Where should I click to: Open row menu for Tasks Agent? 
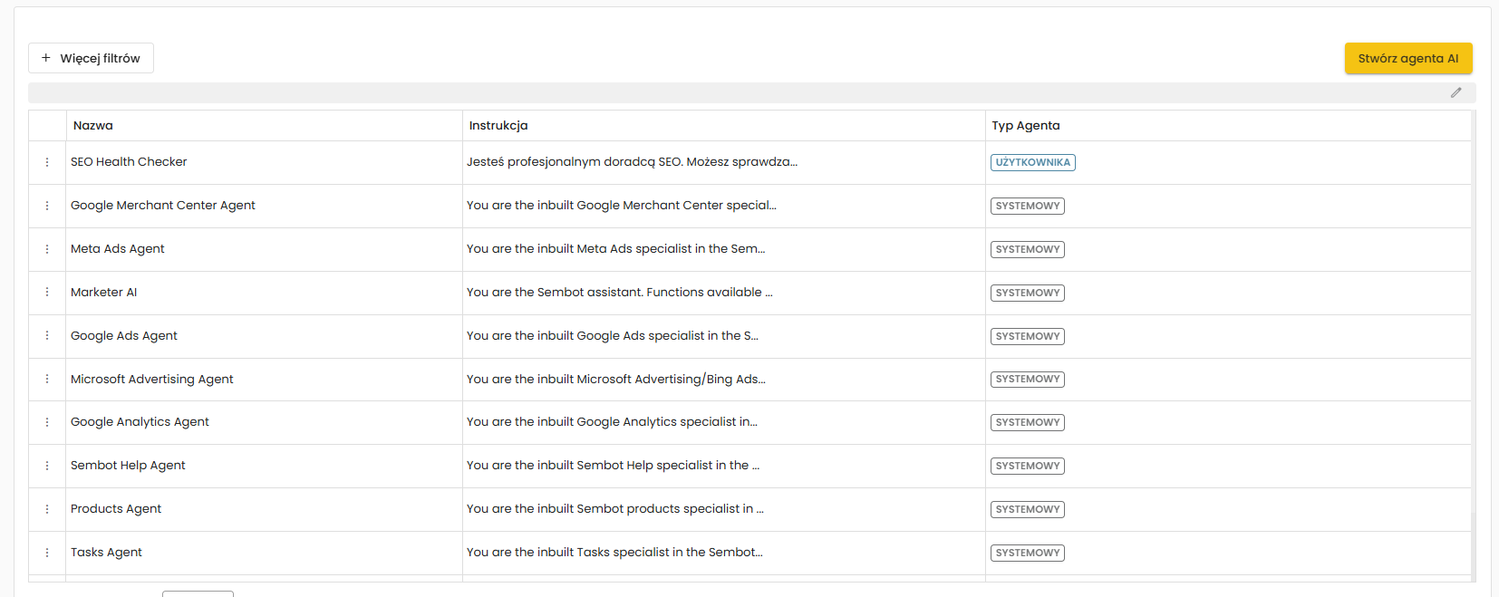(47, 553)
